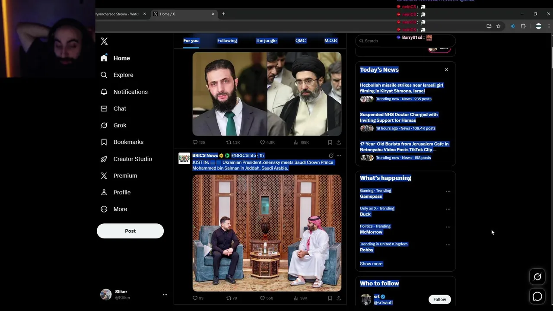Screen dimensions: 553x311
Task: Open browser extensions puzzle icon
Action: (x=523, y=26)
